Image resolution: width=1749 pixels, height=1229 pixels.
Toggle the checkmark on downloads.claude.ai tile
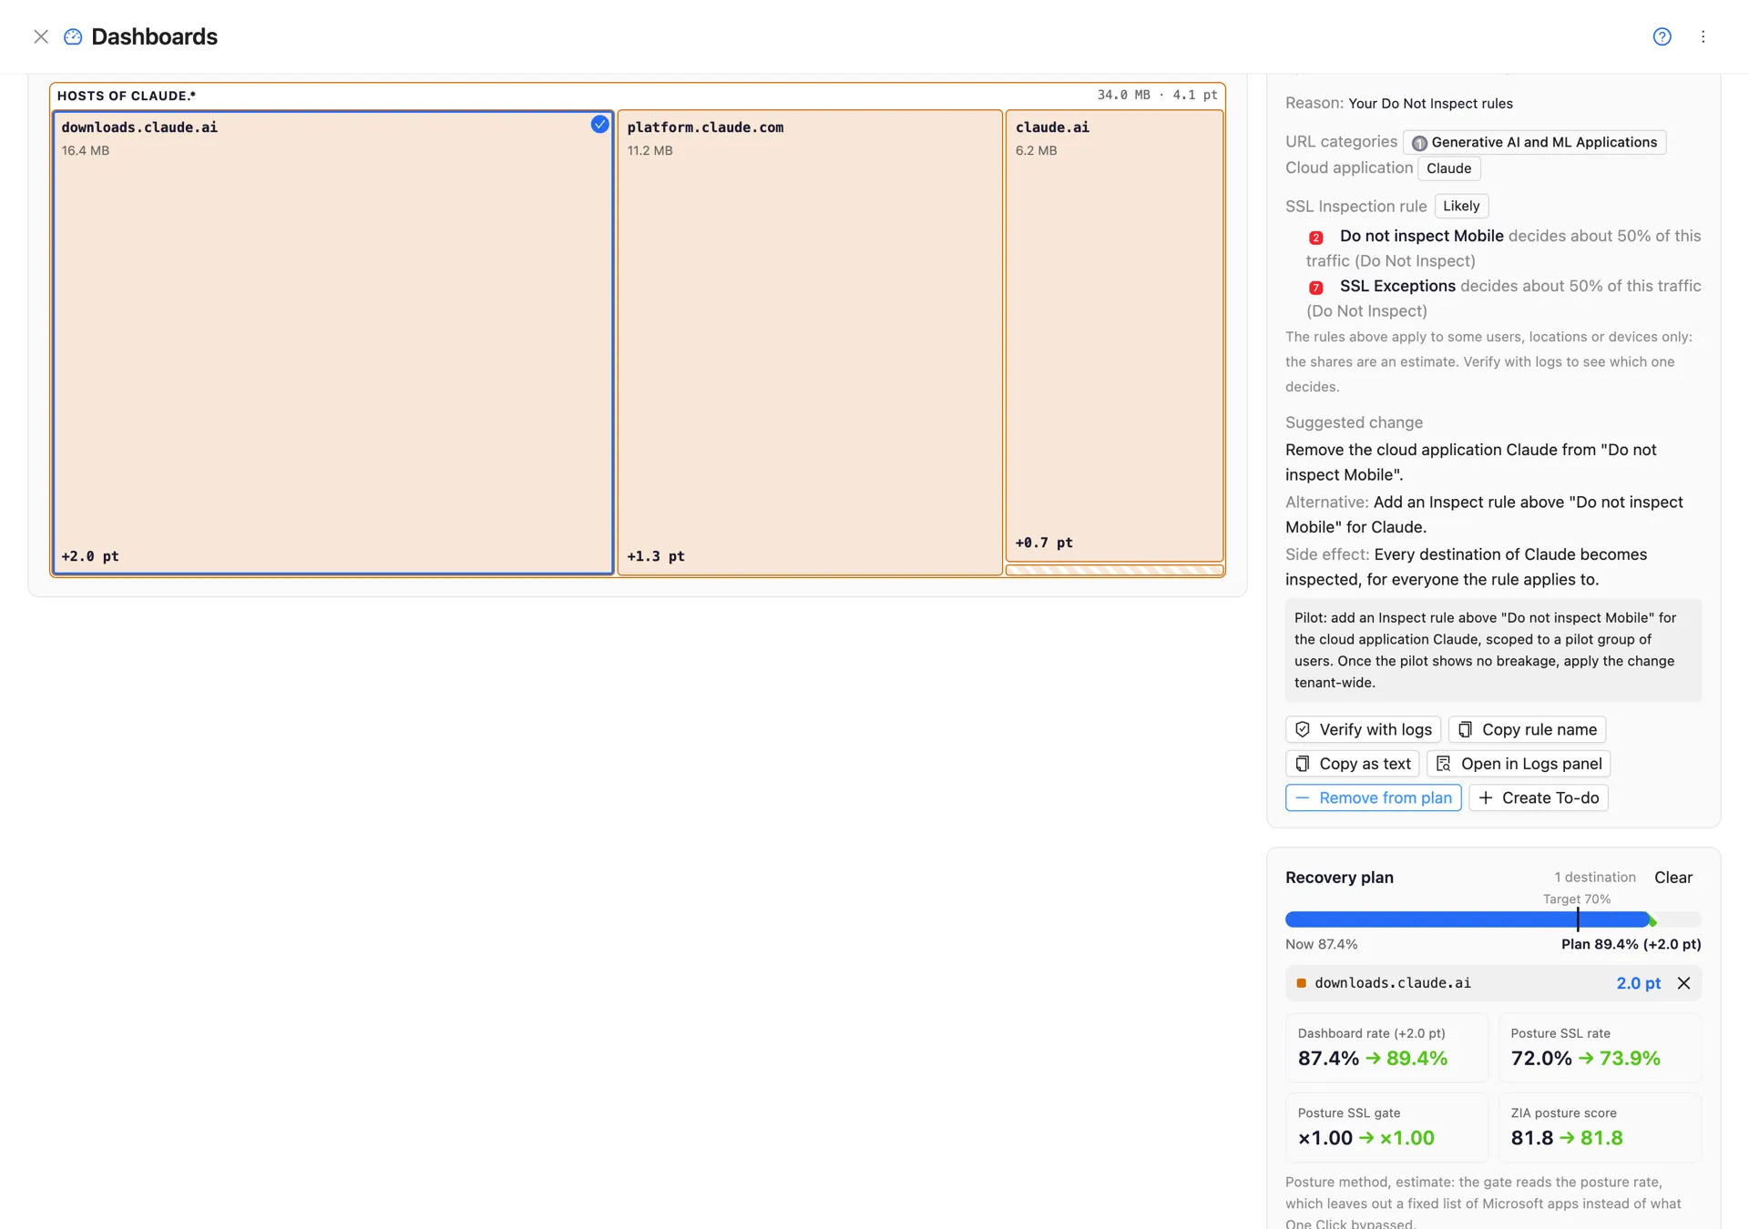(x=599, y=125)
